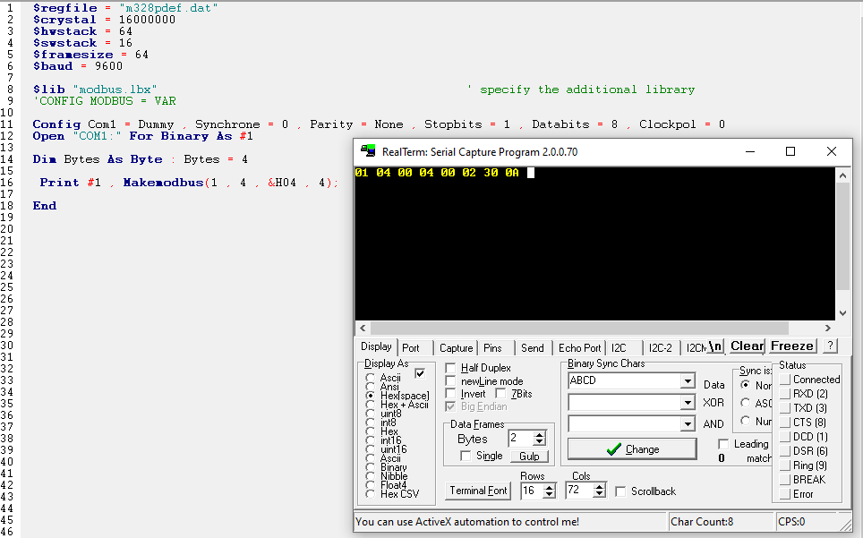Click the terminal's horizontal scrollbar right arrow
The width and height of the screenshot is (863, 538).
(x=827, y=328)
